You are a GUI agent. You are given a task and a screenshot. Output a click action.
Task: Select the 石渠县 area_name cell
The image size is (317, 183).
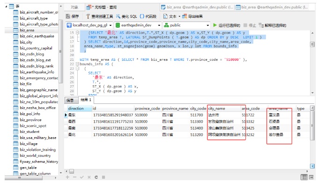282,122
